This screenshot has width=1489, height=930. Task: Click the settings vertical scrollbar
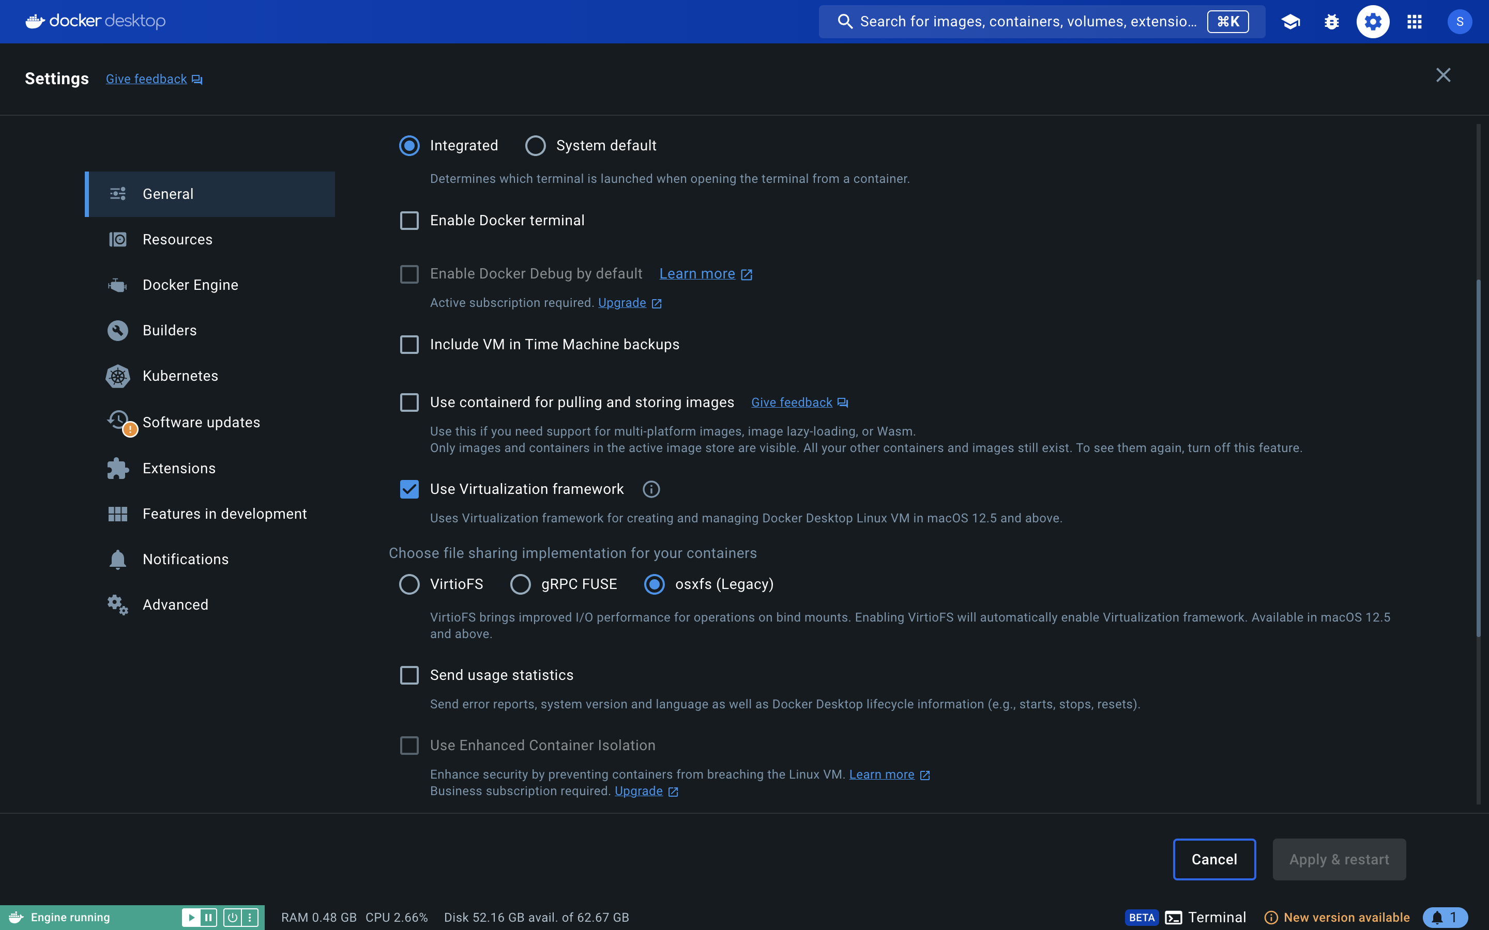[x=1478, y=458]
